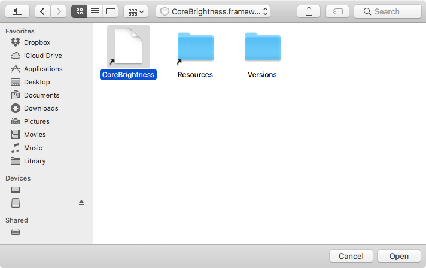Click the Cancel button
The height and width of the screenshot is (268, 426).
(x=351, y=256)
